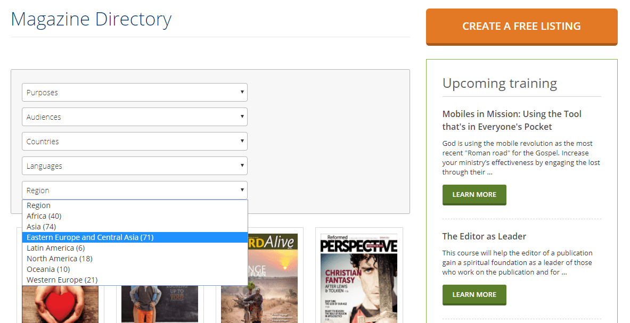Click the CREATE A FREE LISTING button
630x323 pixels.
click(521, 26)
